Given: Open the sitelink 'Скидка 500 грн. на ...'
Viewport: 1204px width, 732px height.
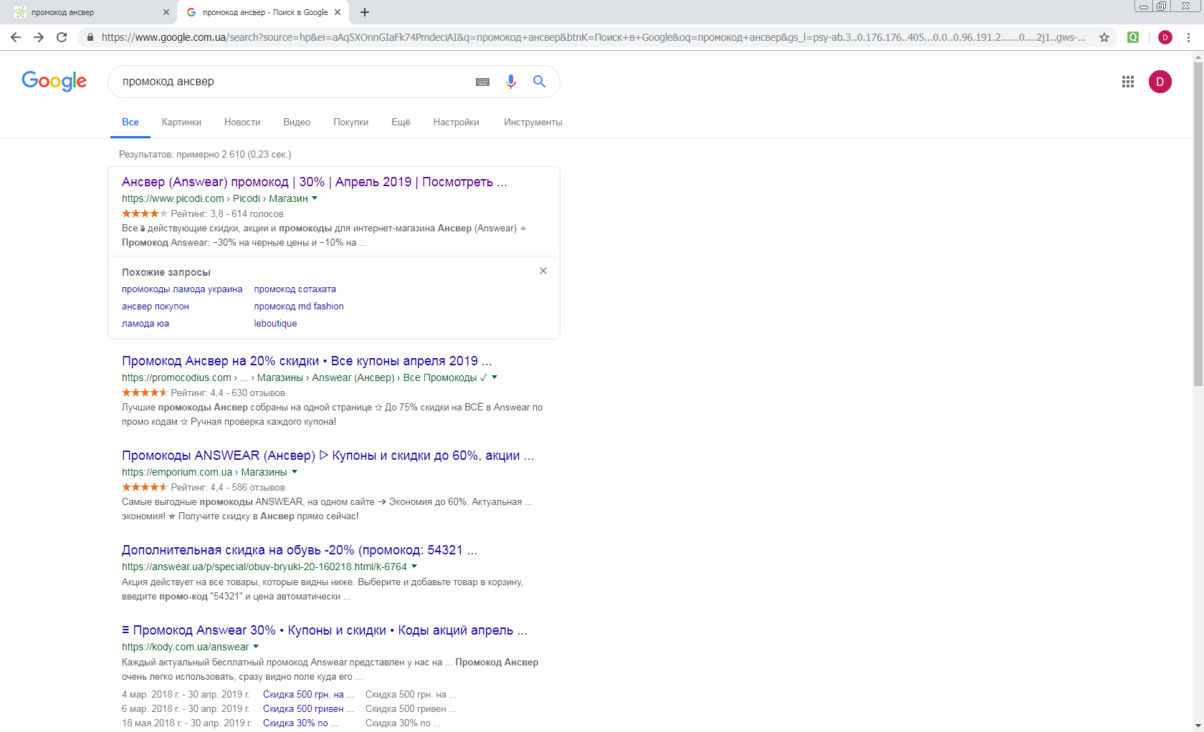Looking at the screenshot, I should [308, 695].
